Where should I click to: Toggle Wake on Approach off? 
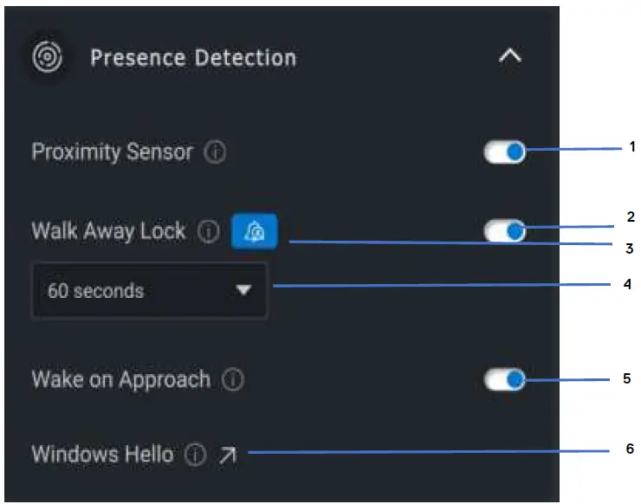pyautogui.click(x=505, y=380)
